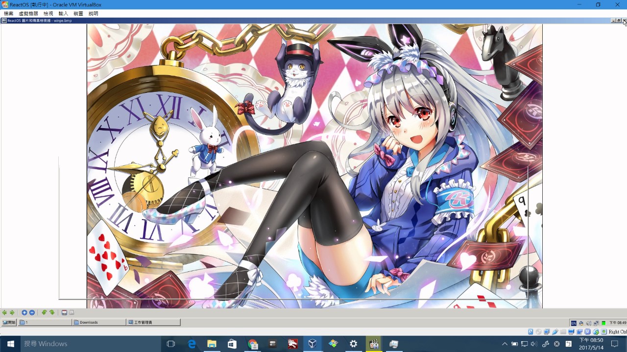Open the 說明 menu
Viewport: 627px width, 352px height.
(x=93, y=14)
